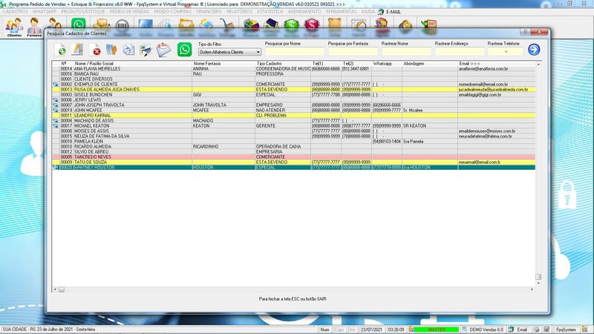Focus the Rastrear Endereço field
Image resolution: width=594 pixels, height=334 pixels.
(460, 51)
